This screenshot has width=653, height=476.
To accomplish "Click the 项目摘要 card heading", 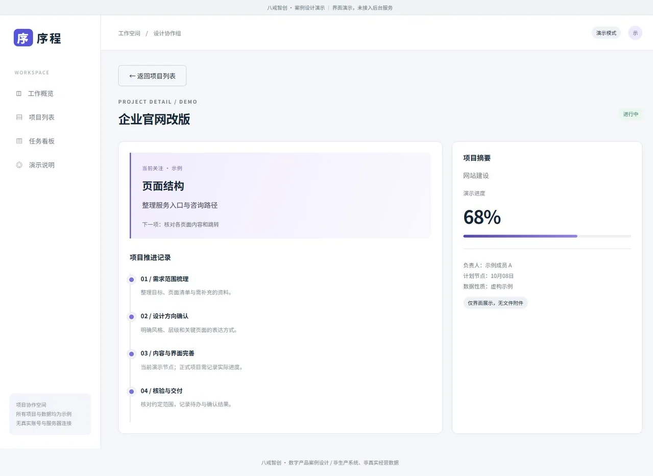I will pos(477,158).
